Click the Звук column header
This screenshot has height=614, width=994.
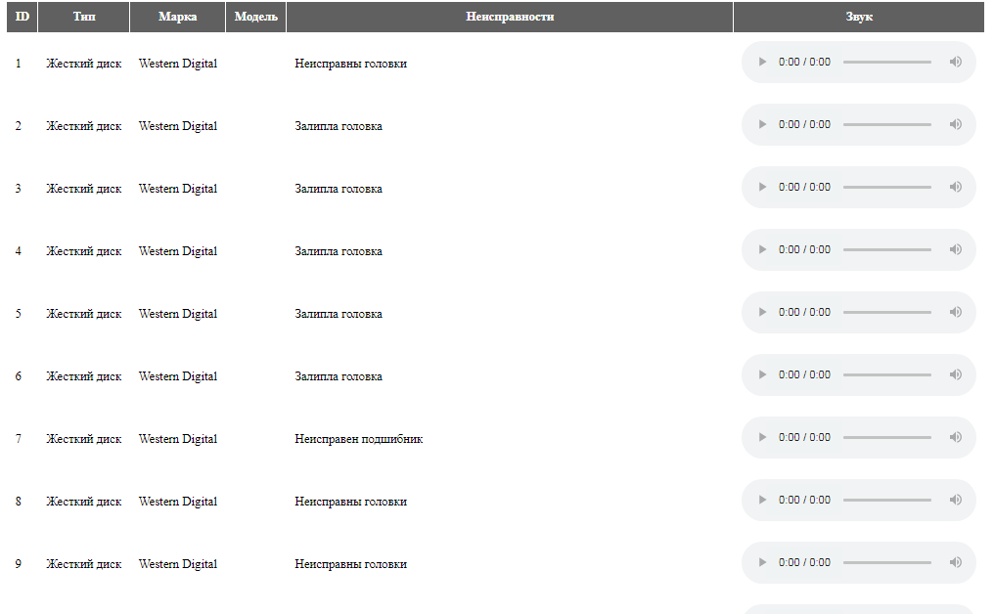(859, 17)
